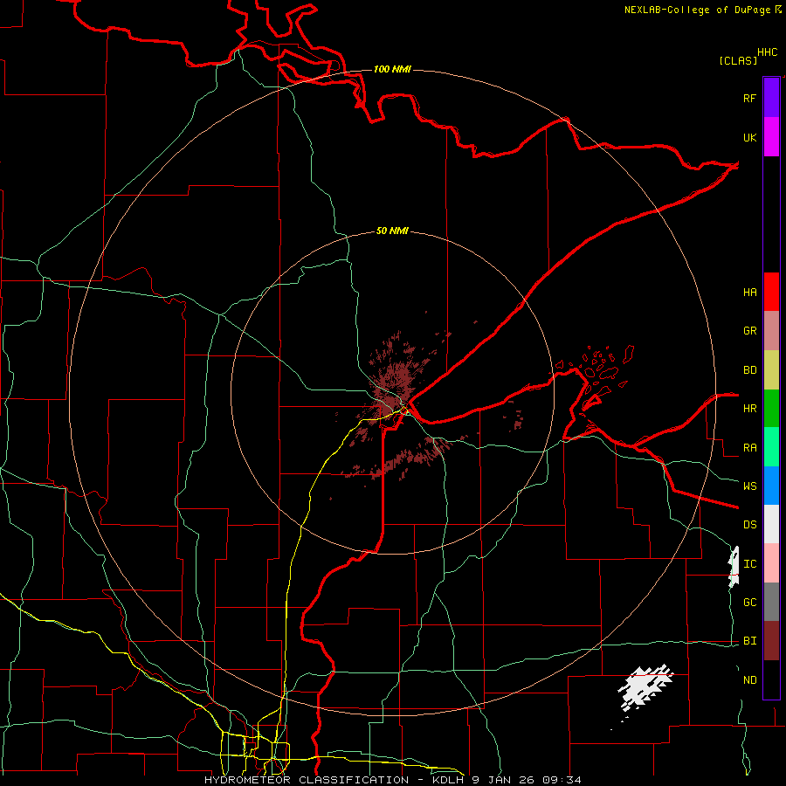786x786 pixels.
Task: Click the 100 NMI range ring label
Action: click(x=392, y=69)
